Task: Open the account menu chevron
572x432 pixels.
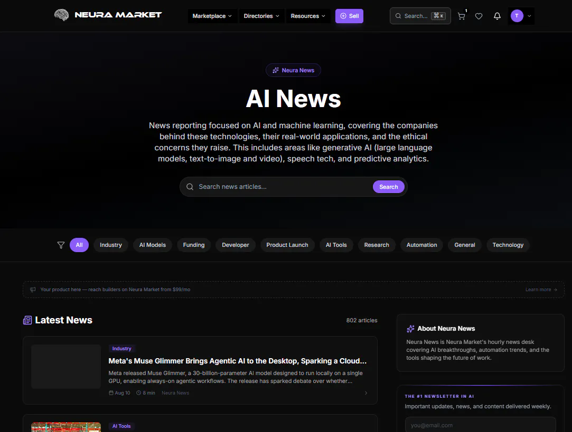Action: 529,16
